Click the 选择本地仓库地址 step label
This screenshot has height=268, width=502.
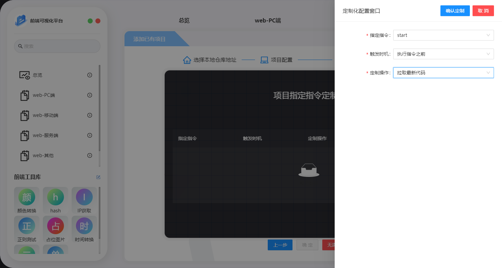[x=215, y=60]
